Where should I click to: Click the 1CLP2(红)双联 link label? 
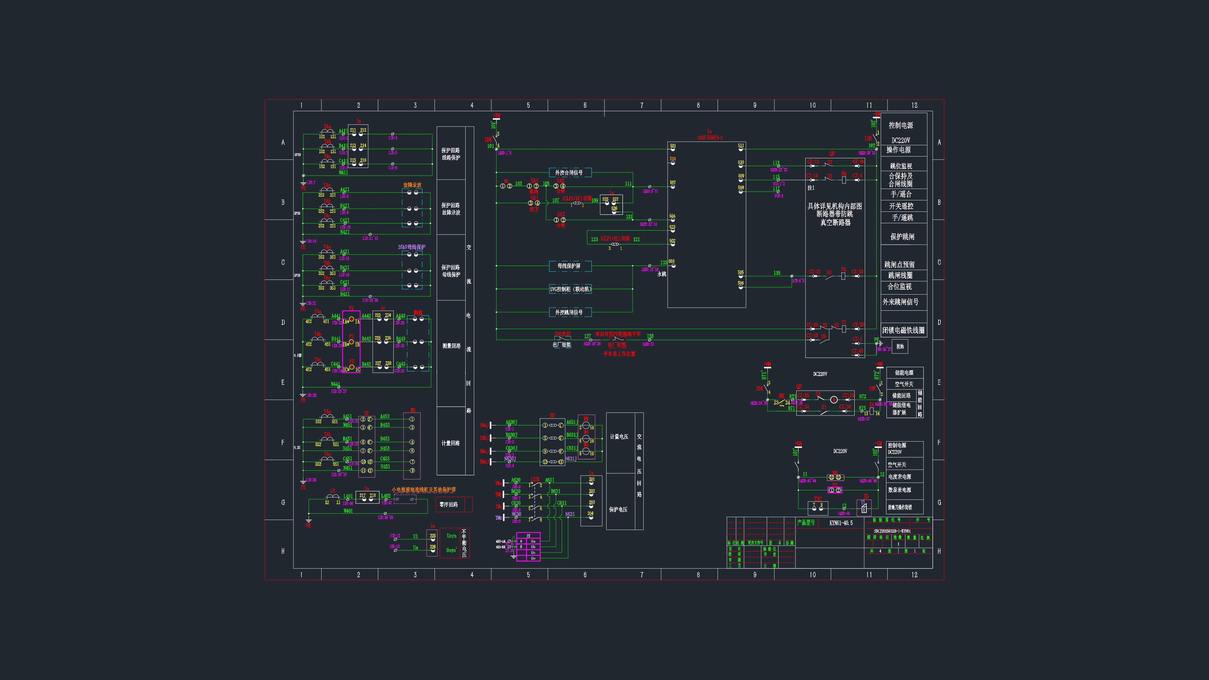[x=577, y=199]
